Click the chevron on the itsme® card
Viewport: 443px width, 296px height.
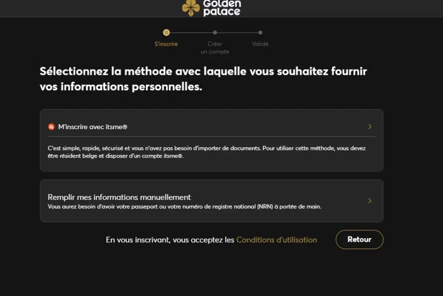click(x=370, y=126)
